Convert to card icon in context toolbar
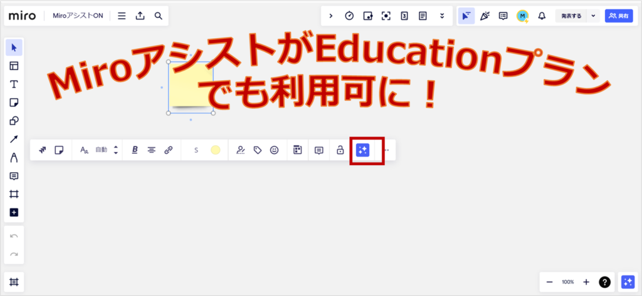Viewport: 642px width, 296px height. [x=298, y=150]
